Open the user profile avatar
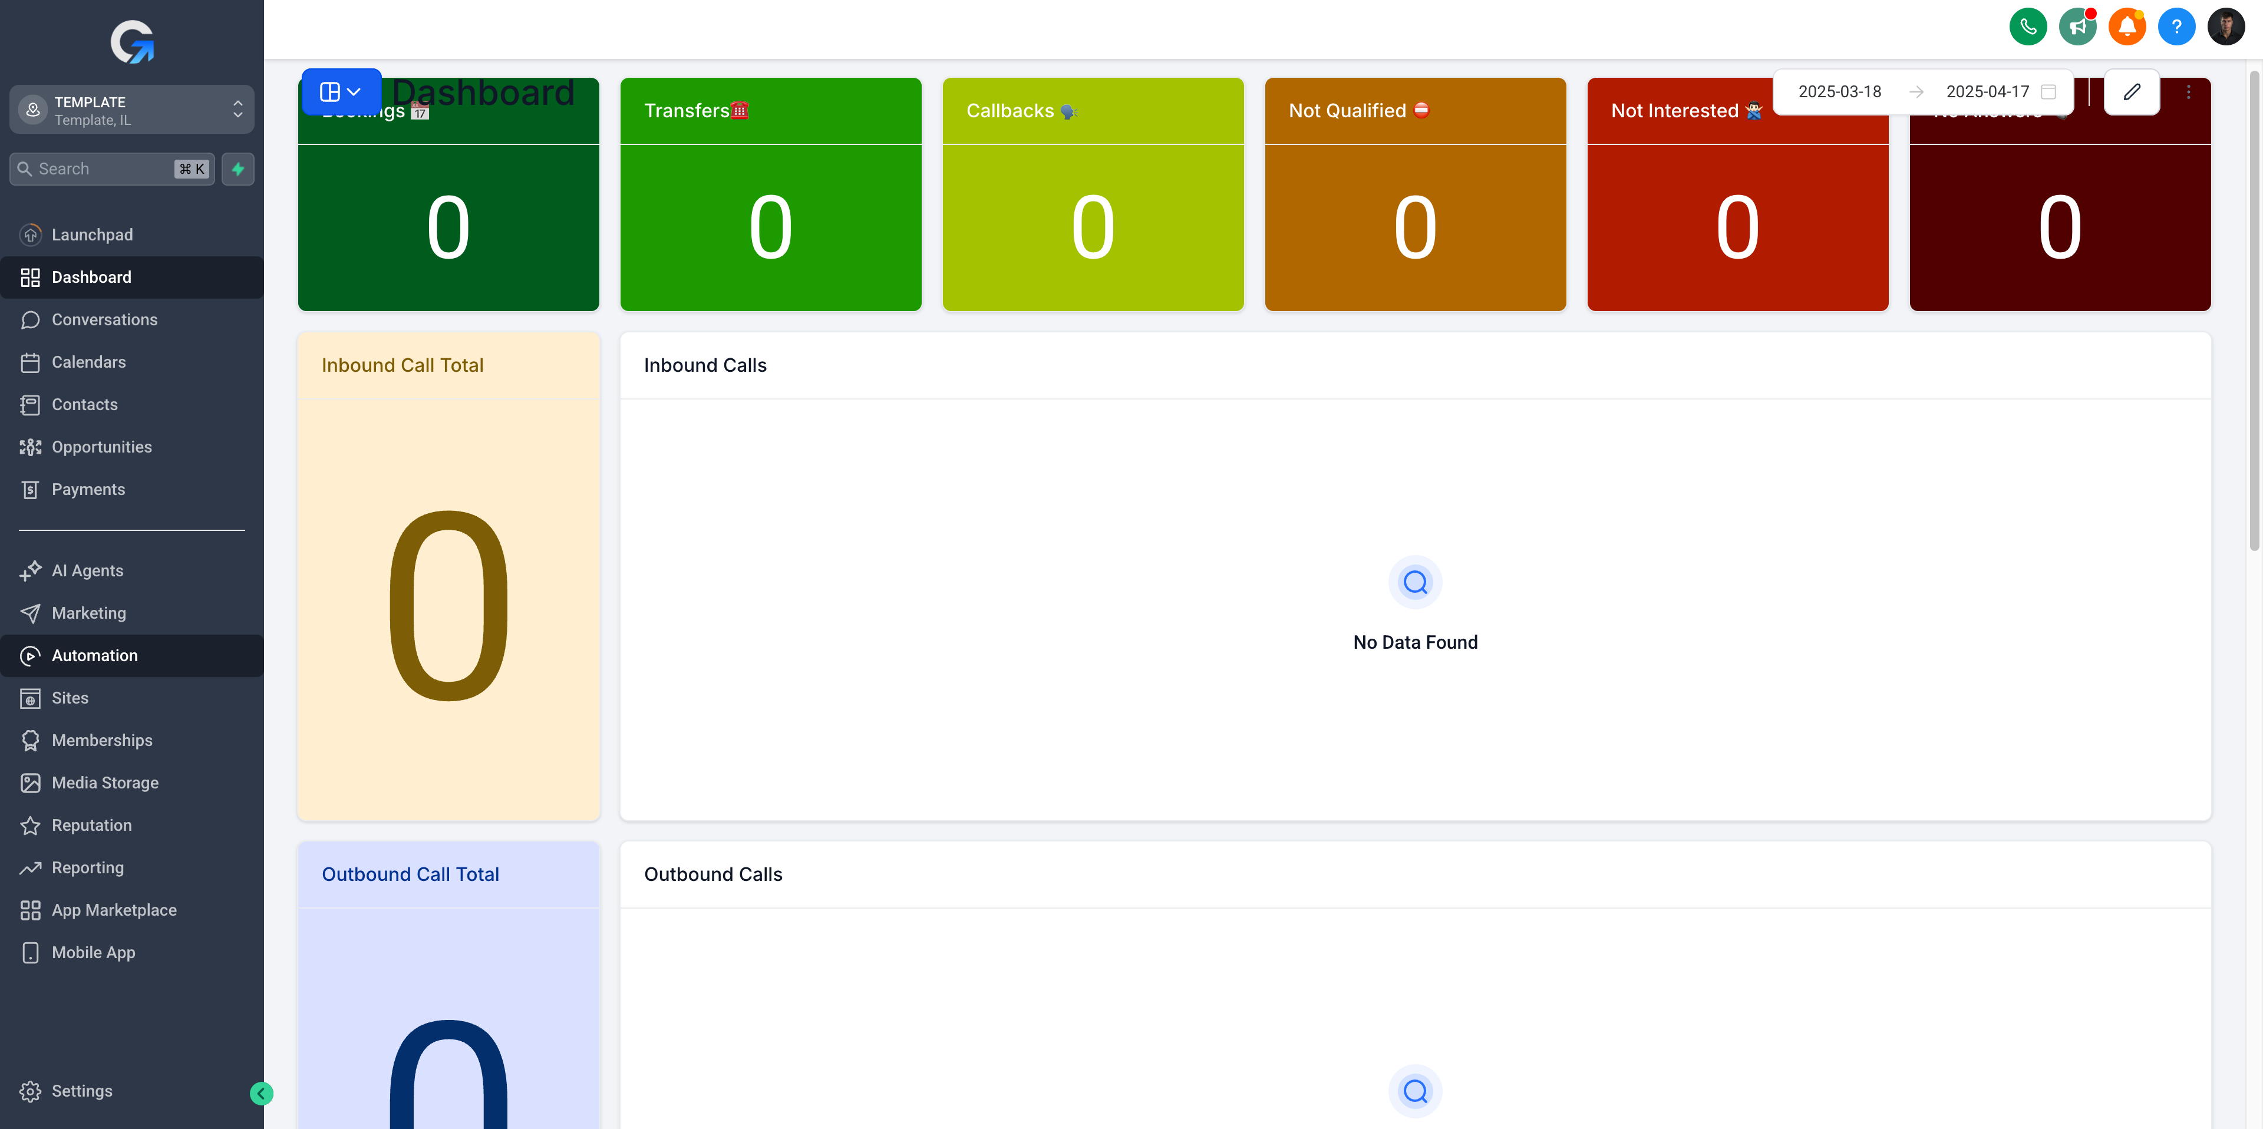 click(x=2225, y=27)
